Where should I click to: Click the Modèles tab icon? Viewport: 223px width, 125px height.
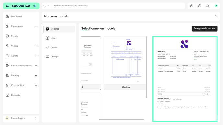click(47, 29)
